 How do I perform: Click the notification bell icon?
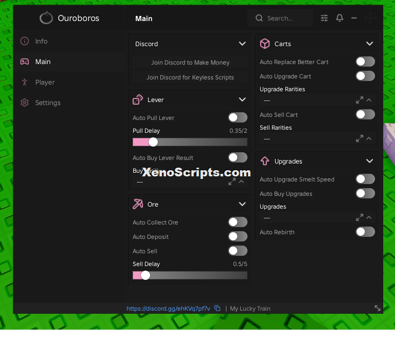tap(339, 18)
